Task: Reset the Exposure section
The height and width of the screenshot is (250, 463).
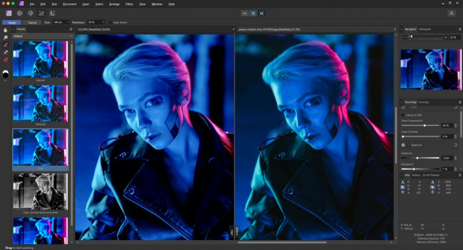Action: click(x=455, y=145)
